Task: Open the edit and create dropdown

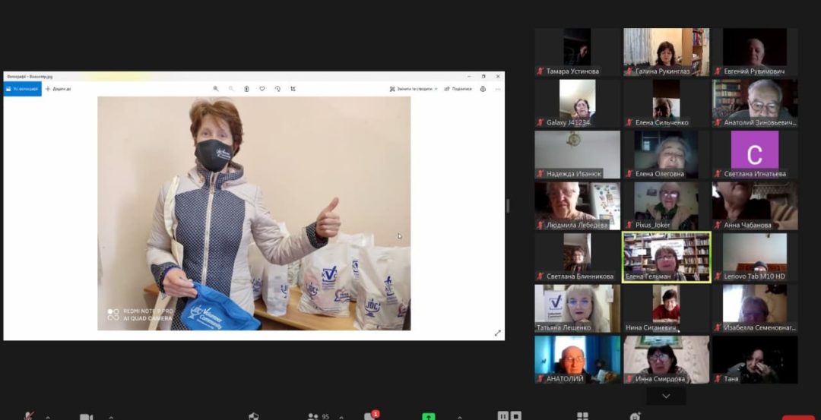Action: (414, 89)
